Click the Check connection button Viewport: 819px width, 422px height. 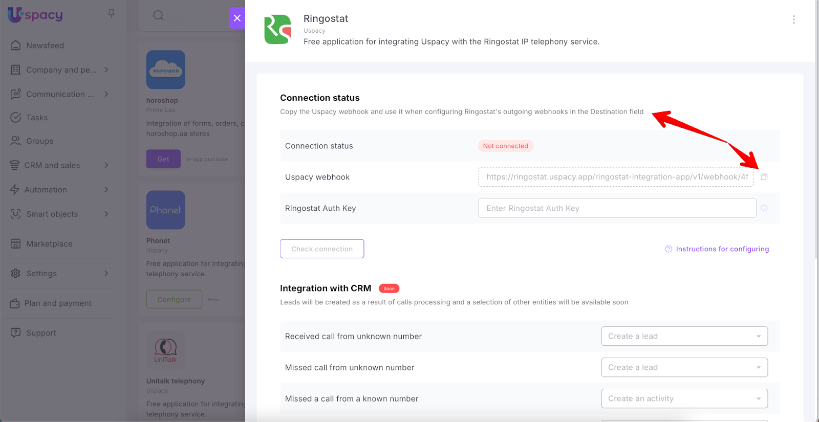click(322, 249)
